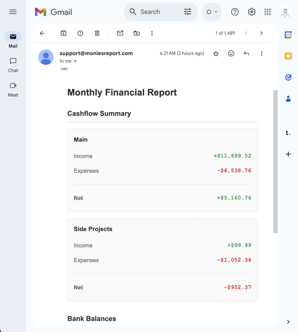The height and width of the screenshot is (332, 298).
Task: Open Google Tasks side panel
Action: pyautogui.click(x=288, y=77)
